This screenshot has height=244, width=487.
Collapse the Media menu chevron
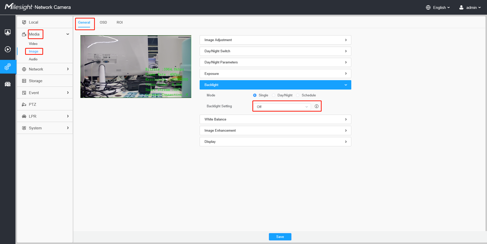pyautogui.click(x=68, y=34)
